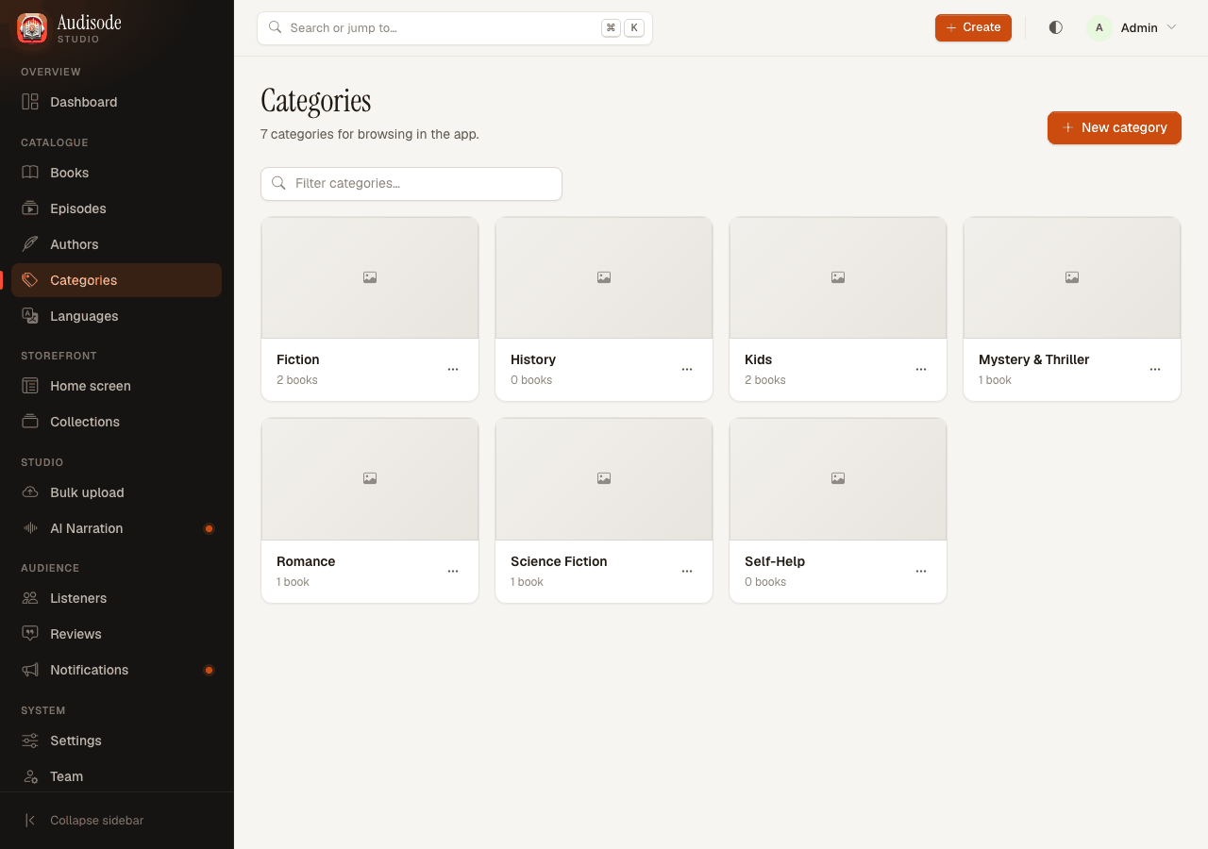
Task: Click the Languages translate icon
Action: 30,316
